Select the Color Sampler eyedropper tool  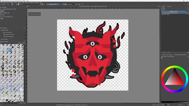click(x=2, y=13)
